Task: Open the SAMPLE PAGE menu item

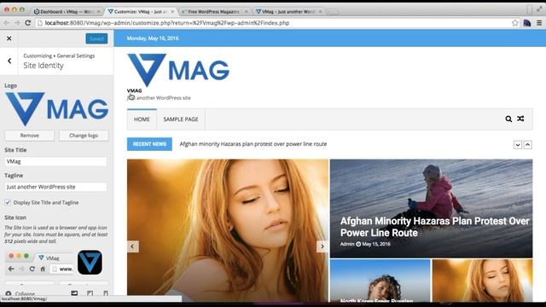Action: 181,119
